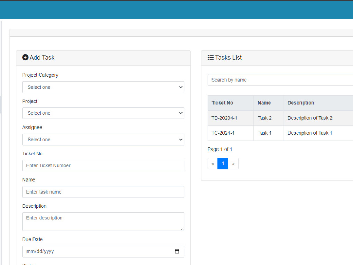Select page 1 in pagination

223,163
